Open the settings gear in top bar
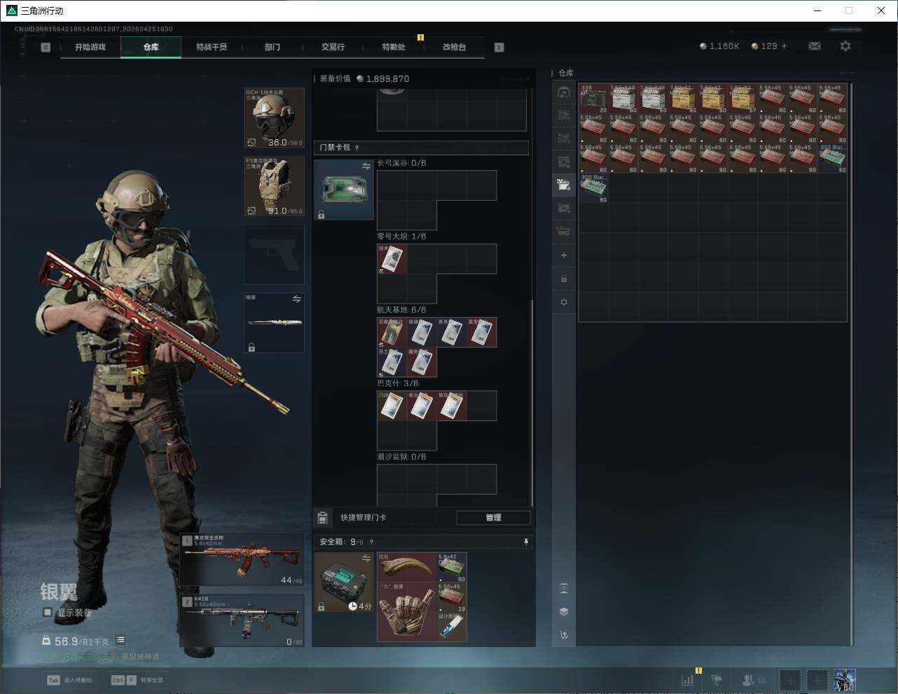Screen dimensions: 898x694 pos(845,46)
